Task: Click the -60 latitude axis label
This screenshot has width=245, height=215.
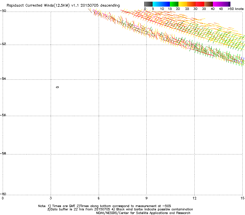Action: [x=3, y=194]
